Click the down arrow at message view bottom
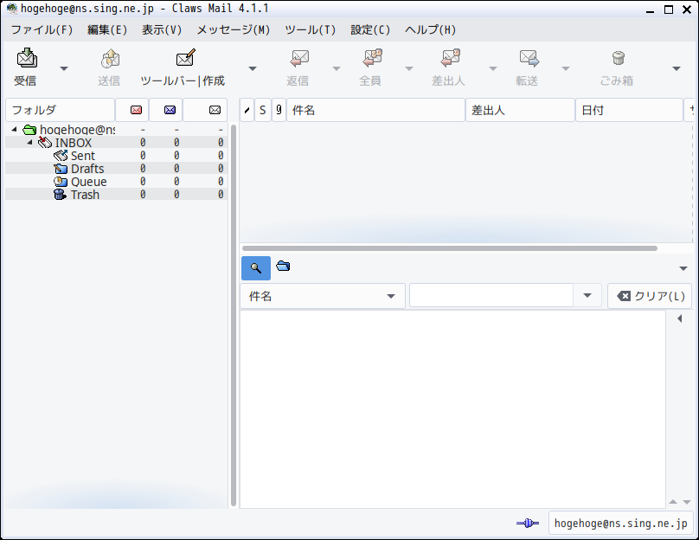This screenshot has height=540, width=699. point(687,502)
